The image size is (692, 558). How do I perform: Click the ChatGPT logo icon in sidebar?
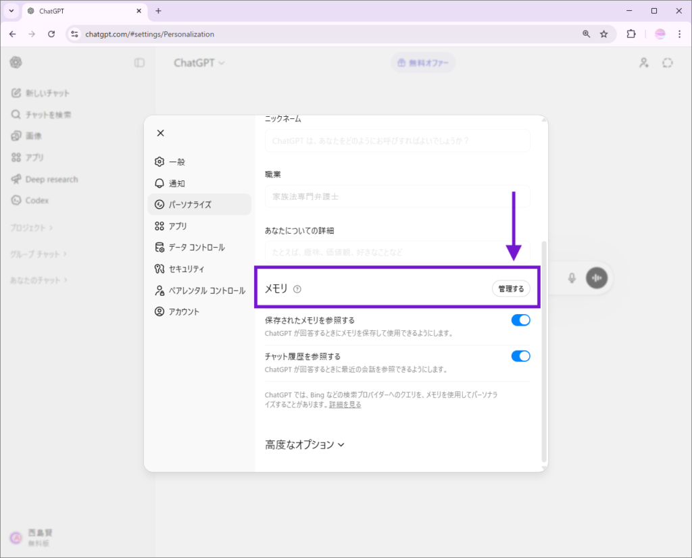pyautogui.click(x=16, y=63)
